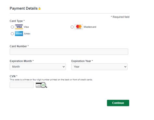
Task: Select the Amex radio button
Action: tap(12, 34)
